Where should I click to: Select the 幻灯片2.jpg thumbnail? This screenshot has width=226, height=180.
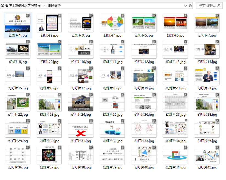(49, 23)
